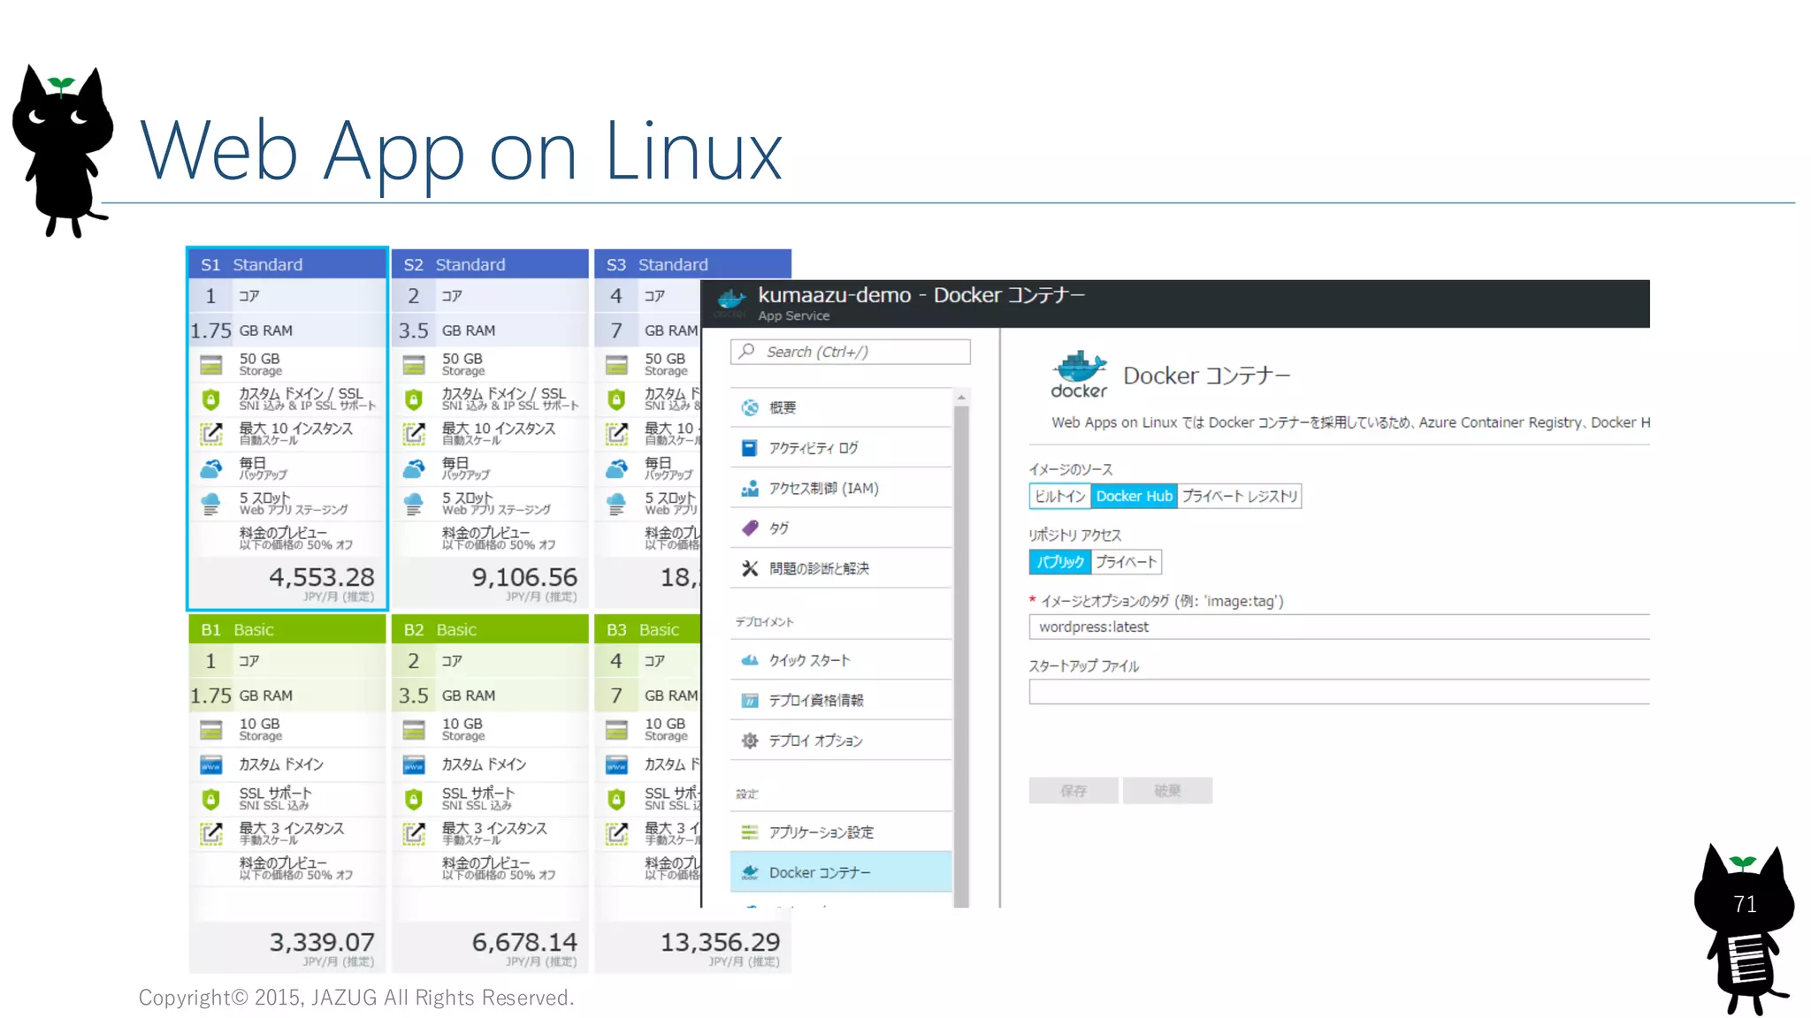This screenshot has width=1811, height=1018.
Task: Click the B3 price 13,356.29
Action: coord(721,942)
